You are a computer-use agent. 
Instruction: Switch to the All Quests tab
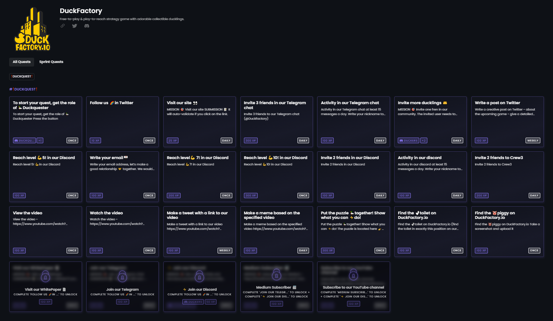point(21,62)
